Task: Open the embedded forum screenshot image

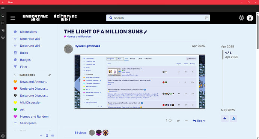Action: click(140, 81)
